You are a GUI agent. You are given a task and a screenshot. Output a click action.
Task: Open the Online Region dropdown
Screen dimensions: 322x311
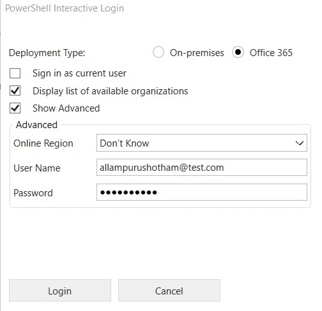point(202,143)
